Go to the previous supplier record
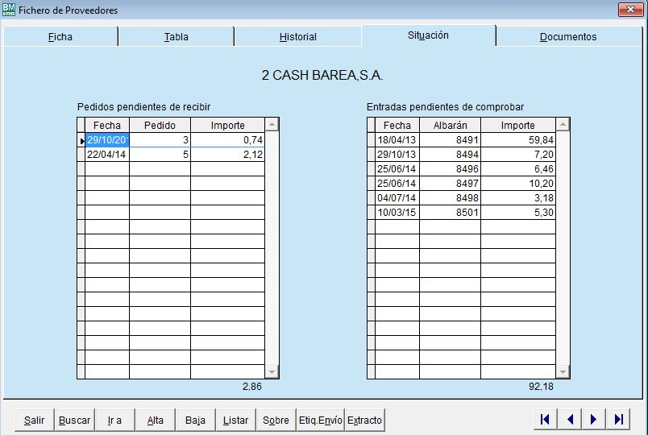648x435 pixels. click(x=570, y=419)
